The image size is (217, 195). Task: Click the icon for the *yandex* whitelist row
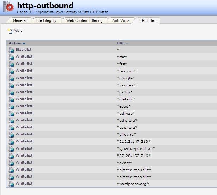tap(11, 85)
